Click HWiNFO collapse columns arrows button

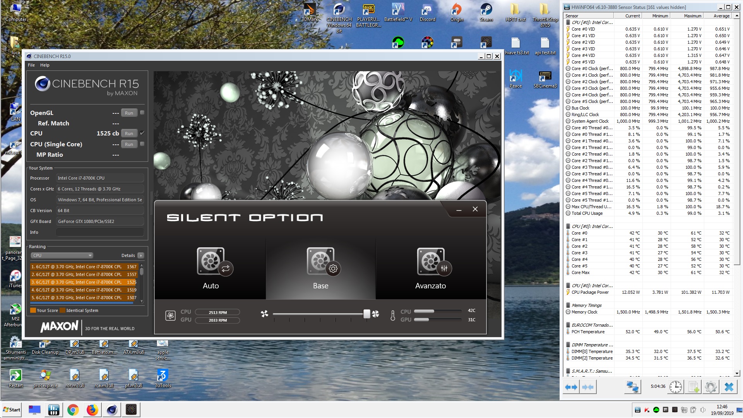pos(588,387)
